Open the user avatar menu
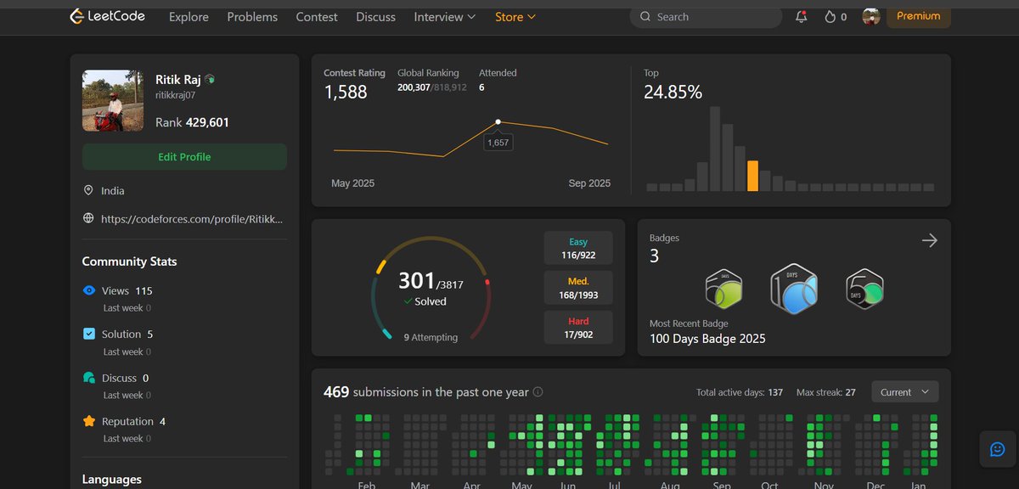 point(870,16)
